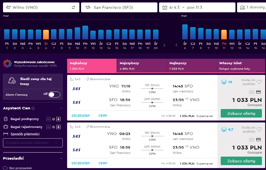Toggle the Alarm Cenowy switch on
The height and width of the screenshot is (170, 266).
tap(54, 95)
